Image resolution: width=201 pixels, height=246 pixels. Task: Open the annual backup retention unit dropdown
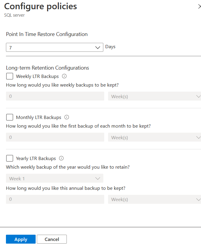(x=155, y=199)
